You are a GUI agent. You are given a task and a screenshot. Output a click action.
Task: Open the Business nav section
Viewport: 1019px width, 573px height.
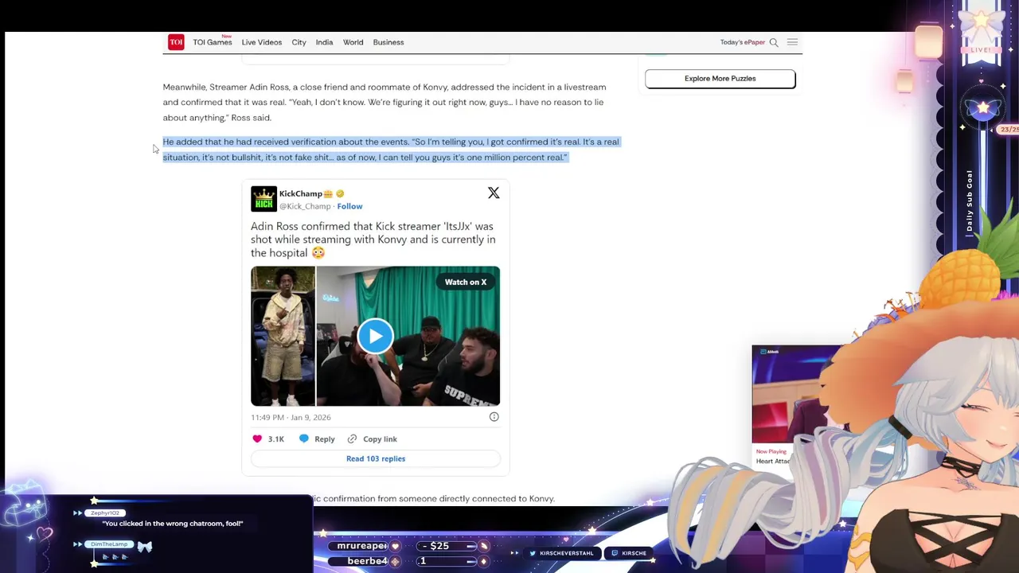point(388,42)
